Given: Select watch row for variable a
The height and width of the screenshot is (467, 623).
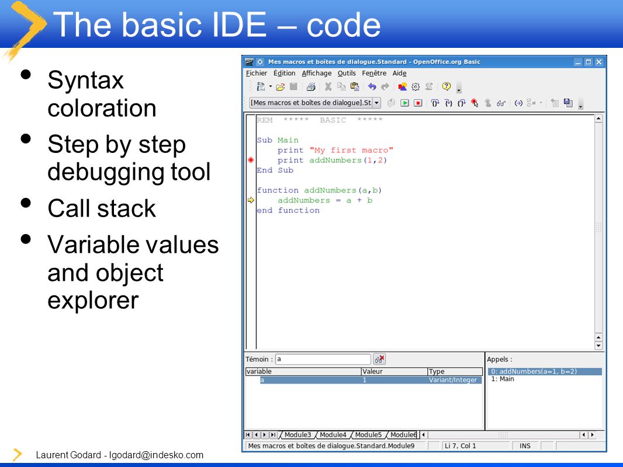Looking at the screenshot, I should click(x=371, y=379).
